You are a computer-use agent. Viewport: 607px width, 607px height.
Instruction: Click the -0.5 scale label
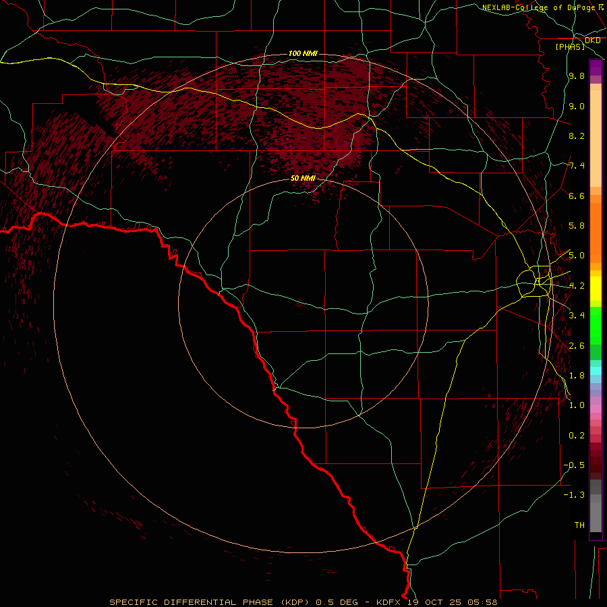click(574, 465)
